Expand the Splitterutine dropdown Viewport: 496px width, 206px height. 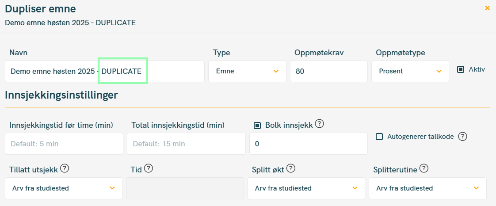click(x=427, y=188)
